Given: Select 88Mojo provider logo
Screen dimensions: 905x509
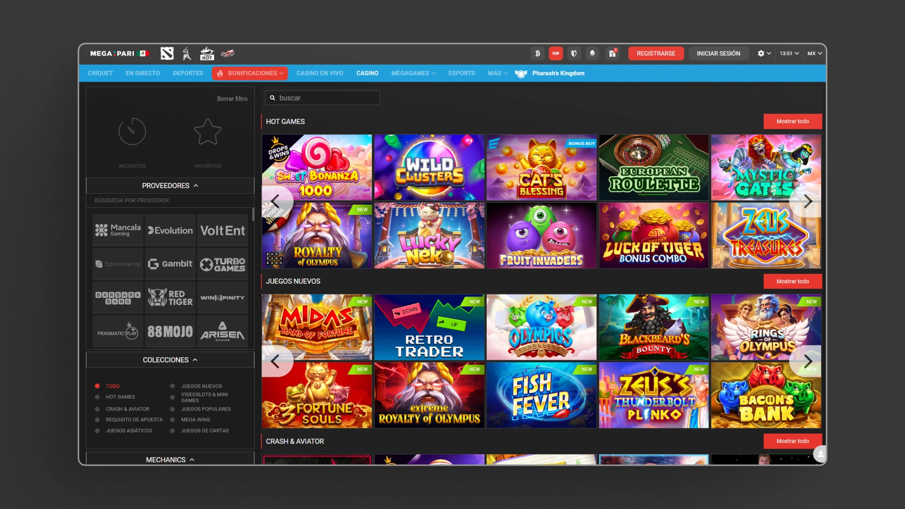Looking at the screenshot, I should (170, 332).
